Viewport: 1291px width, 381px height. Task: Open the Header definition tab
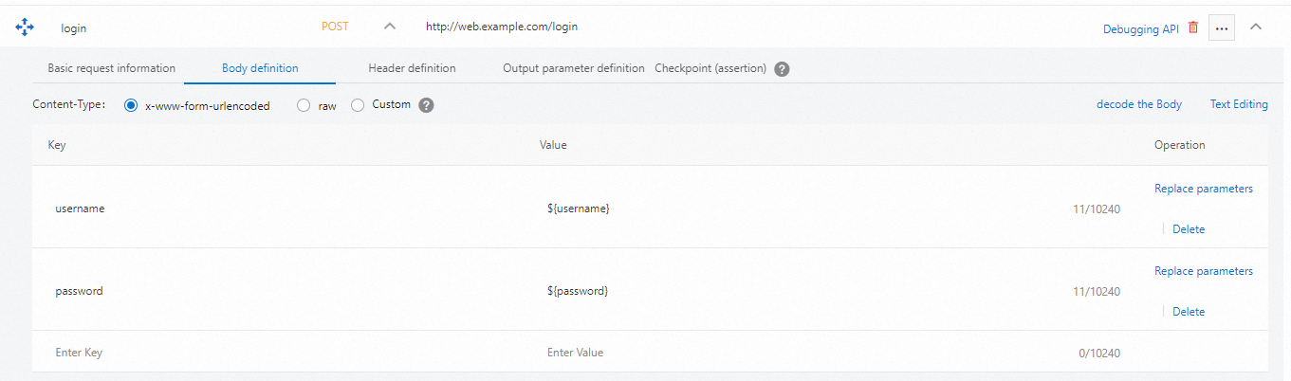pos(412,68)
